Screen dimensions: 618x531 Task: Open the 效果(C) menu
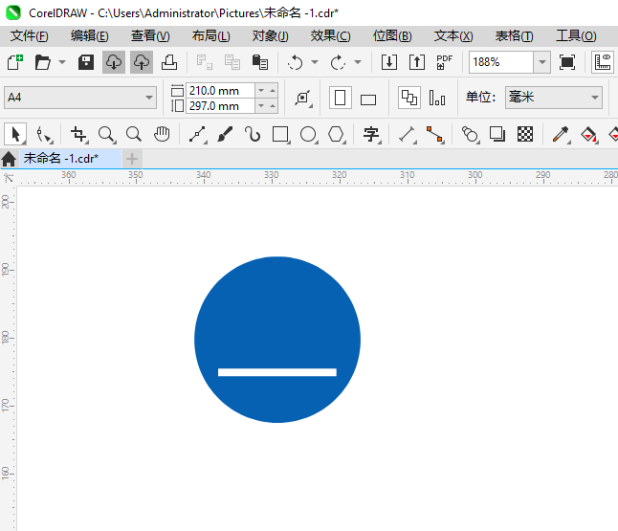(330, 35)
